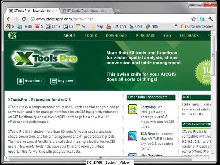The image size is (220, 165).
Task: Switch to the XTools Pro tab
Action: click(x=32, y=11)
